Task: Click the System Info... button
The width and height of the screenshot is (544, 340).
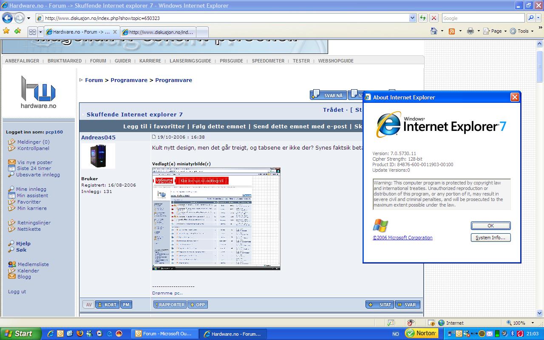Action: (x=490, y=238)
